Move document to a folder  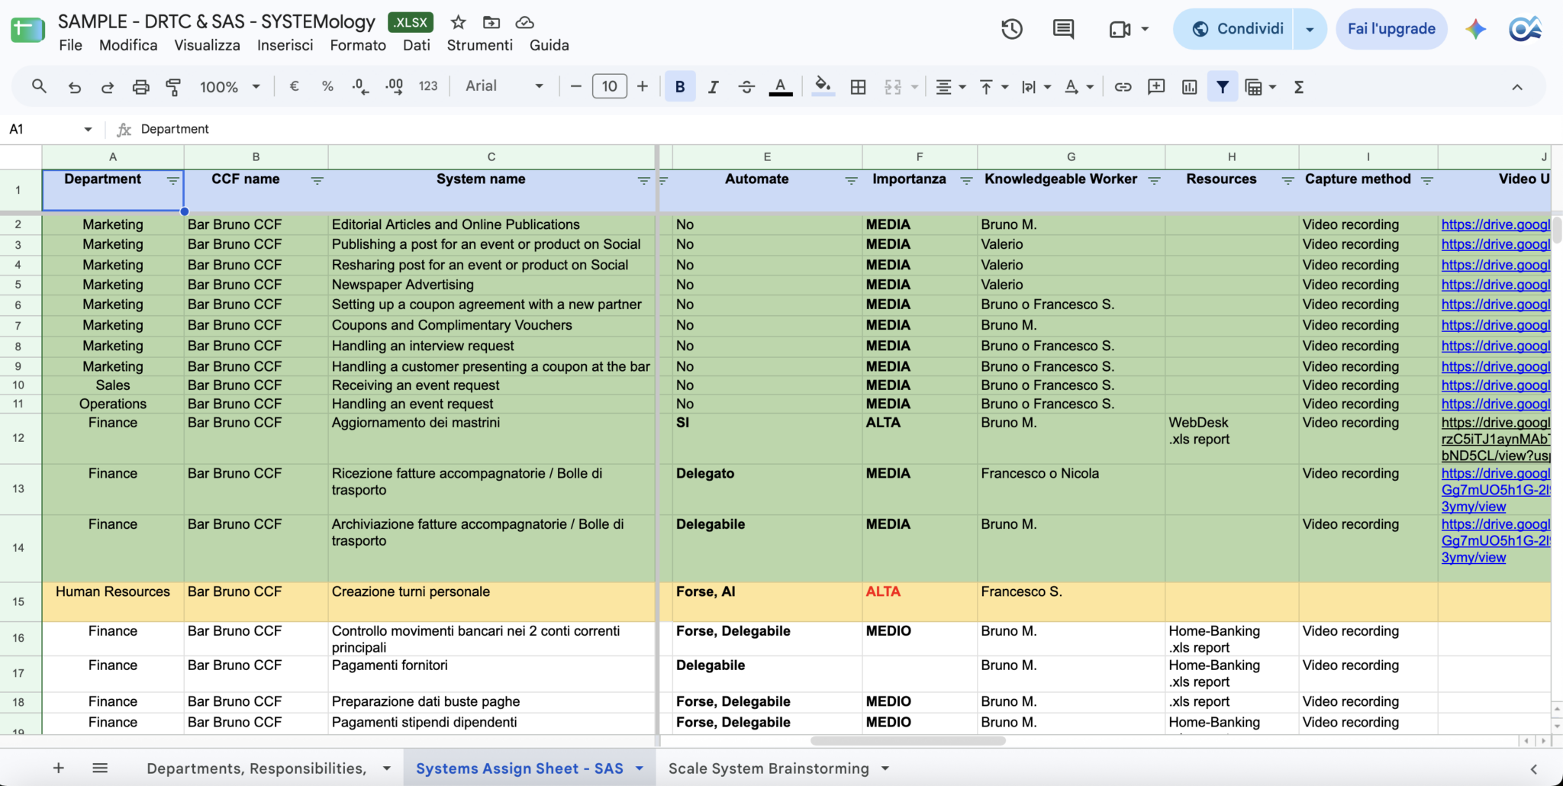coord(491,22)
